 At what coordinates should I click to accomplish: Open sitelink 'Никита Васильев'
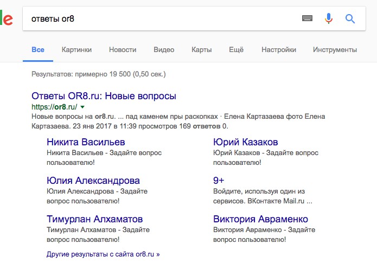pyautogui.click(x=86, y=142)
